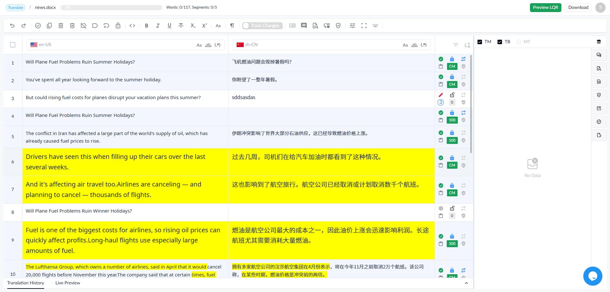Click the copy source to target icon
The width and height of the screenshot is (610, 292).
pyautogui.click(x=49, y=26)
